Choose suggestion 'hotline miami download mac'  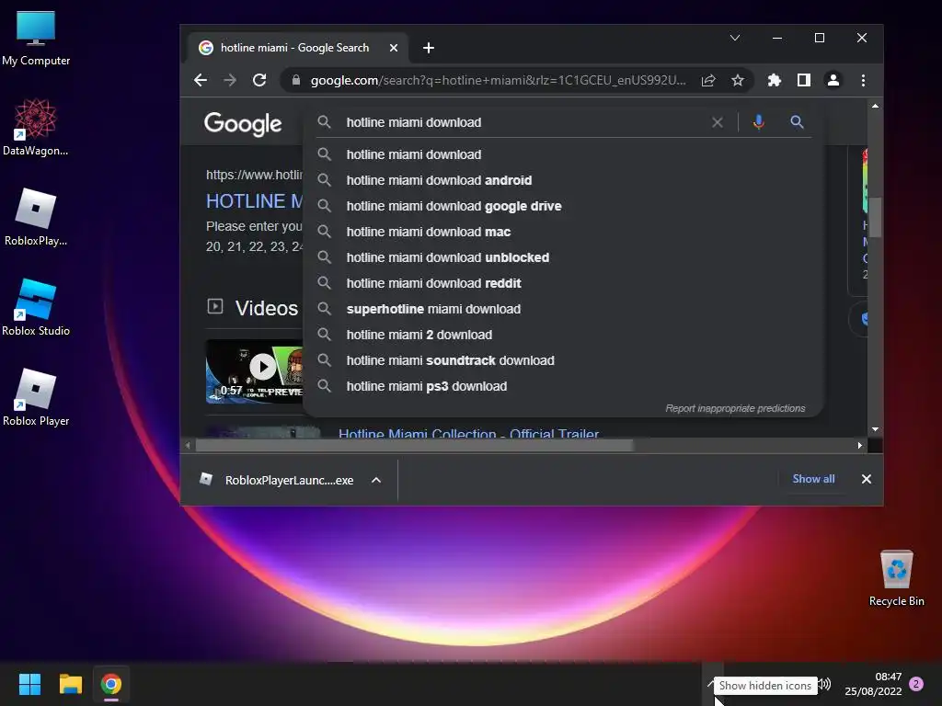[x=562, y=232]
